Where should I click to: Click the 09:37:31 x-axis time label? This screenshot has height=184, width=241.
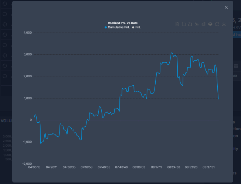click(208, 167)
